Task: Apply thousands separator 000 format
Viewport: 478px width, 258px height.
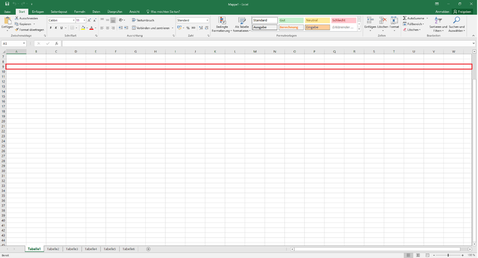Action: point(193,28)
